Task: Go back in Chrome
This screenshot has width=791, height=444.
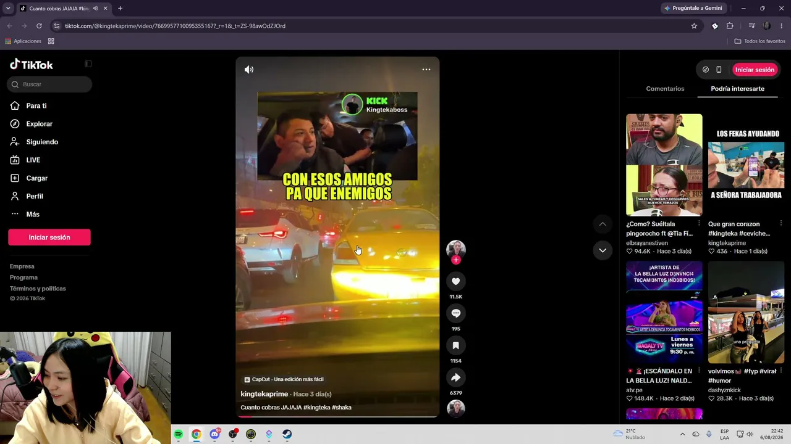Action: (9, 26)
